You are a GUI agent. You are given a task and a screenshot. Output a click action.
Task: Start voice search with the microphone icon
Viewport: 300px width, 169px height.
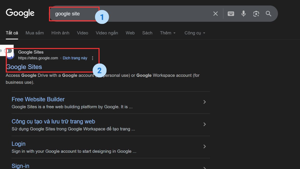pyautogui.click(x=243, y=14)
